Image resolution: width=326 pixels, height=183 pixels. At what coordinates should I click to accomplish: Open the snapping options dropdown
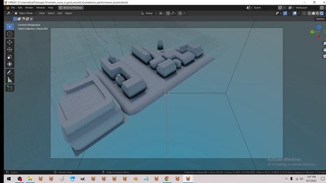(173, 13)
